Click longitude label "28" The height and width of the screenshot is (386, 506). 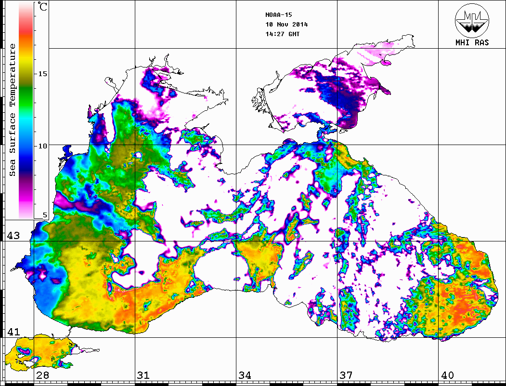click(42, 375)
